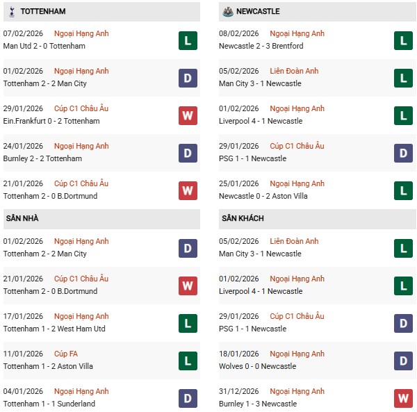Screen dimensions: 417x412
Task: Click the Tottenham club crest icon
Action: (12, 12)
